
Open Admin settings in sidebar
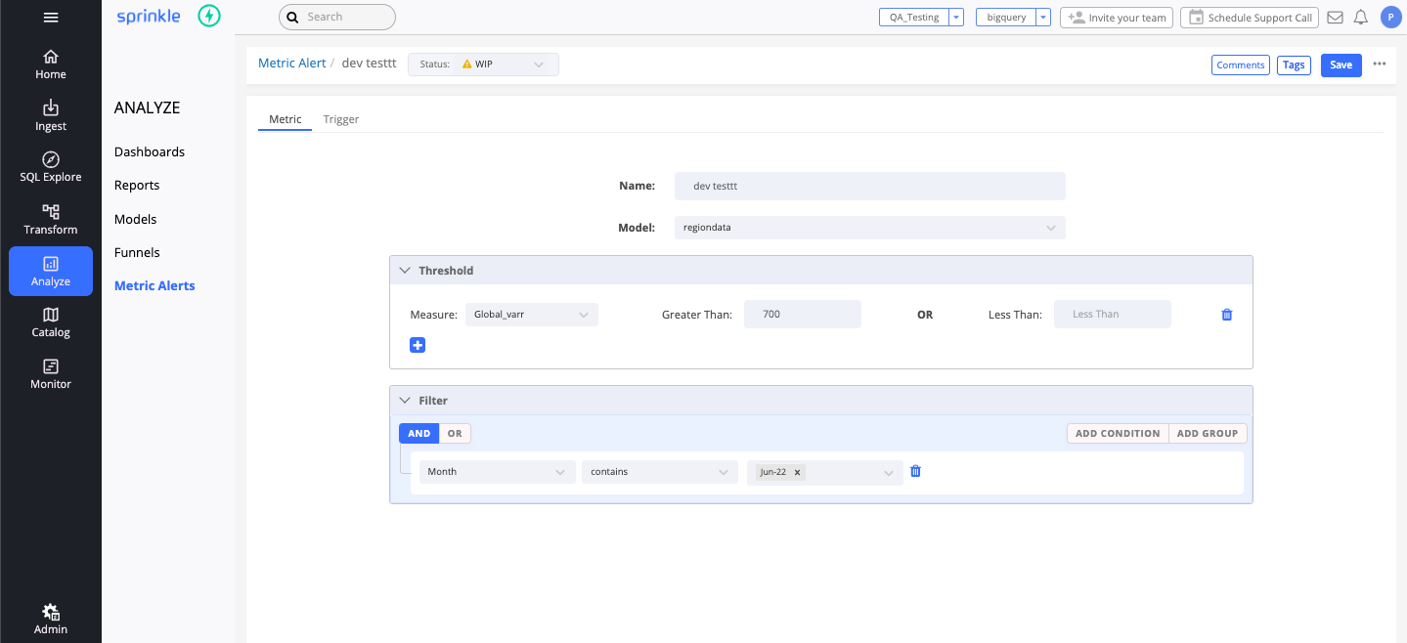(x=51, y=620)
